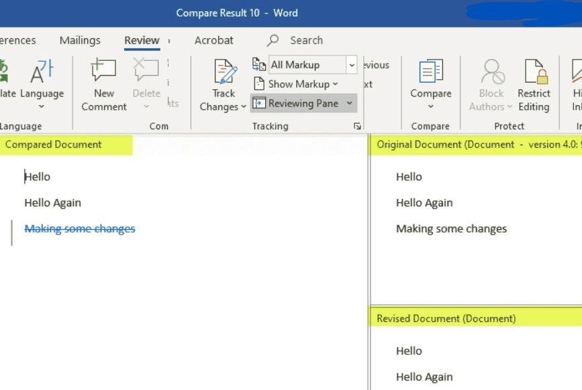Select the Review tab
The height and width of the screenshot is (390, 582).
(x=142, y=40)
